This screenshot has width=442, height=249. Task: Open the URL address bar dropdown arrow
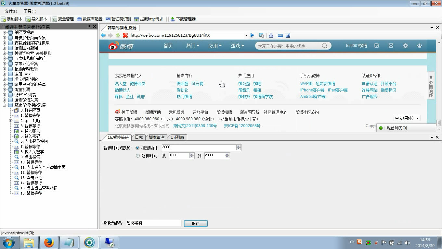246,35
